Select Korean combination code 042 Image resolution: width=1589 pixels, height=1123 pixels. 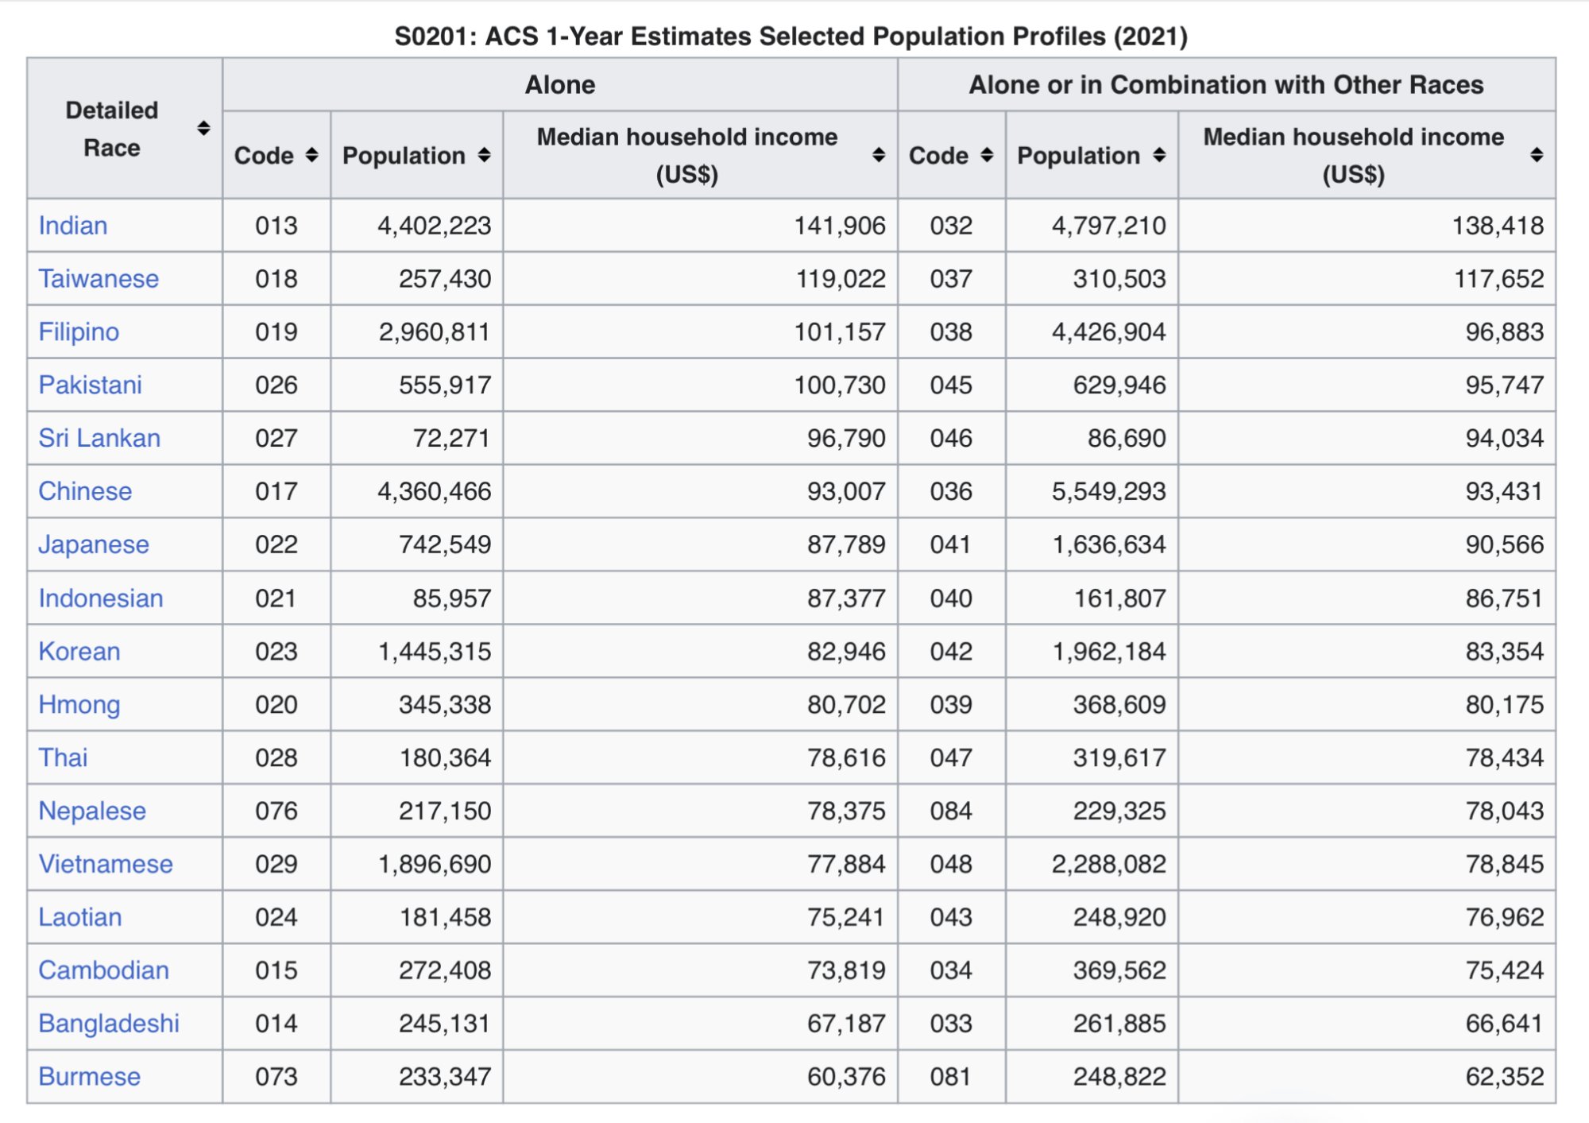(951, 652)
